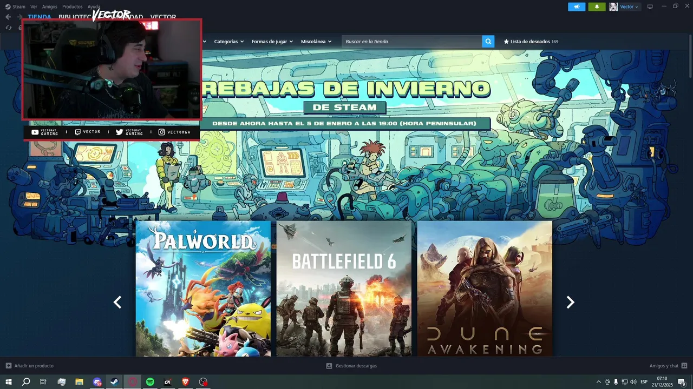This screenshot has height=389, width=693.
Task: Open Task View in taskbar
Action: coord(43,382)
